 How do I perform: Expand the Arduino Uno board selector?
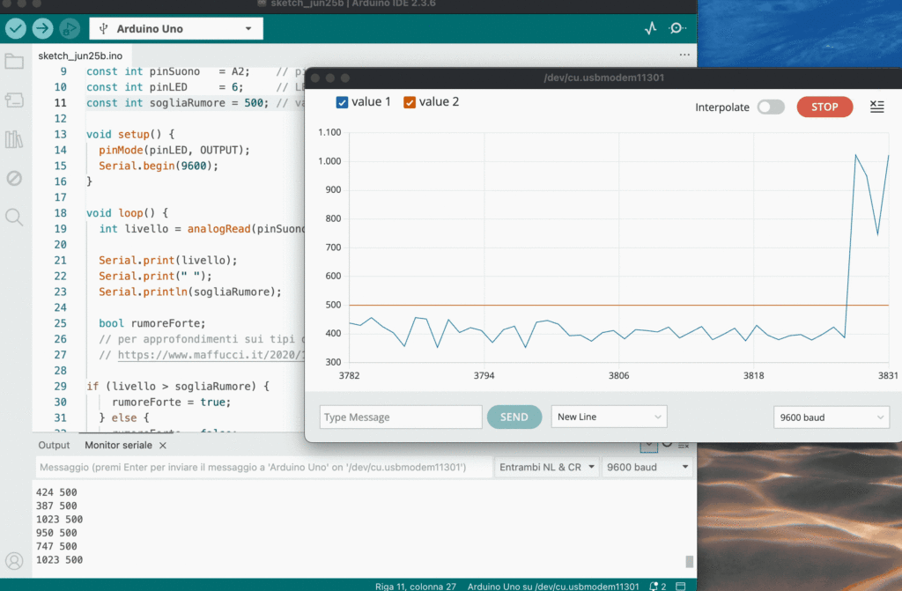coord(176,29)
